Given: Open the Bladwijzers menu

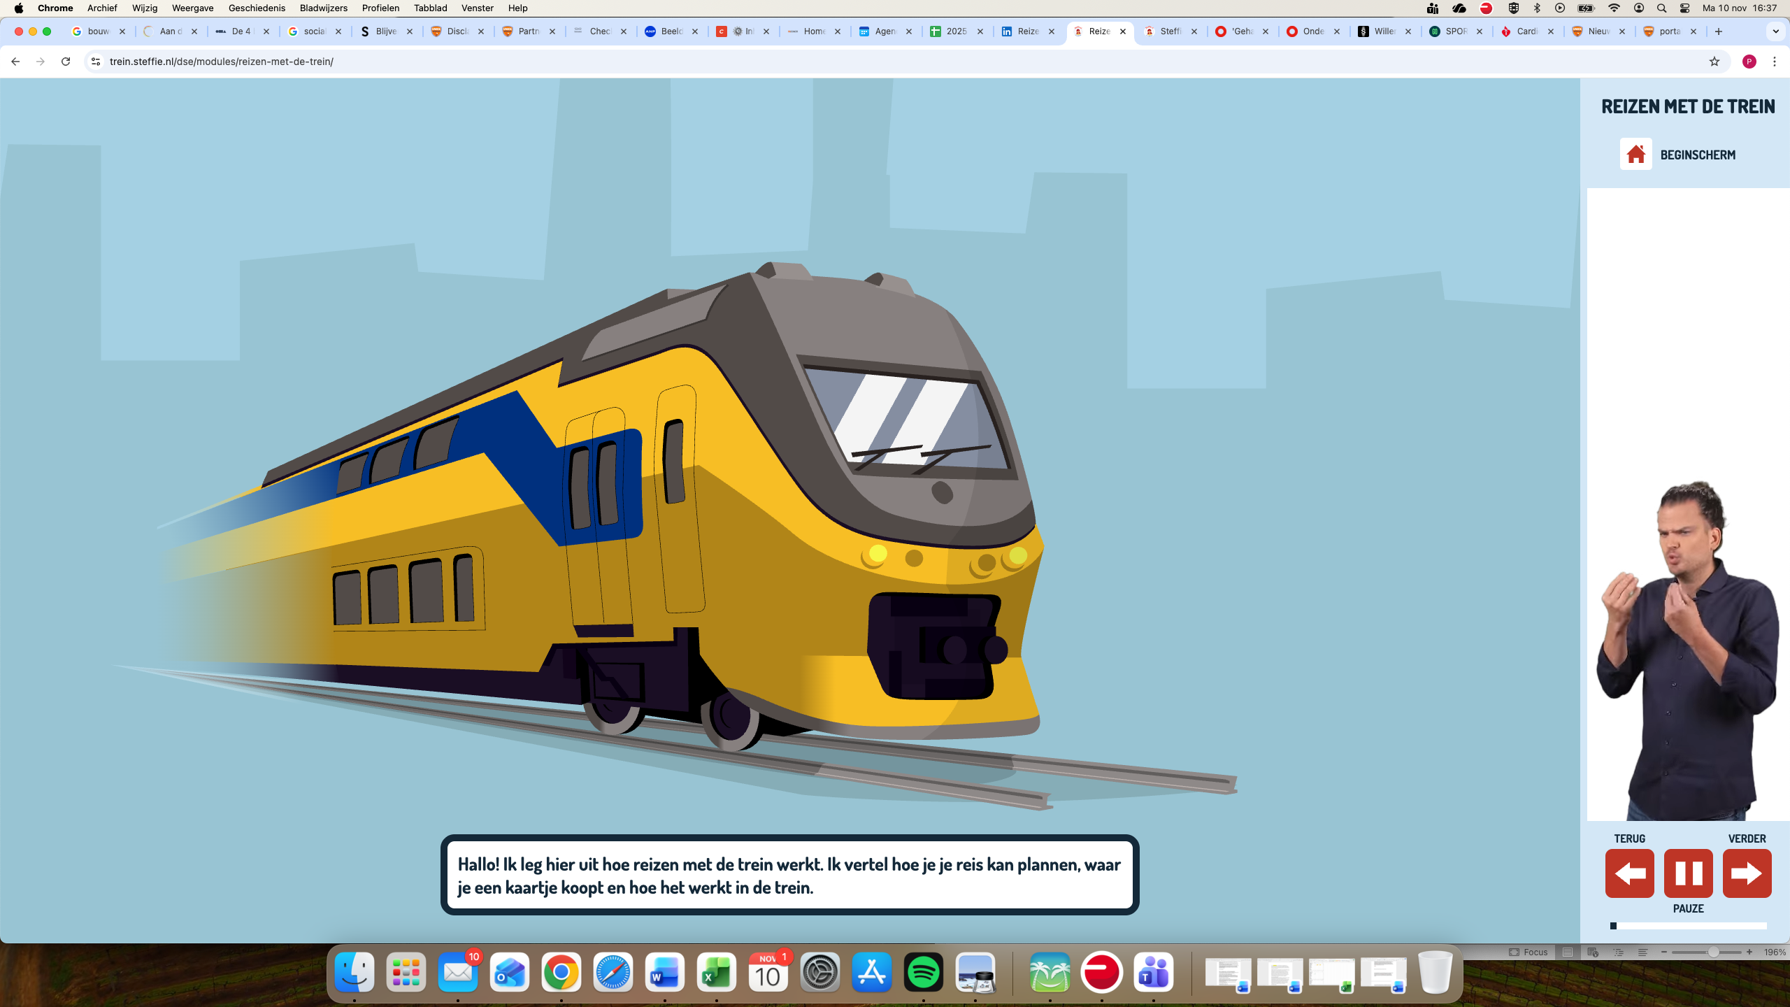Looking at the screenshot, I should 323,8.
